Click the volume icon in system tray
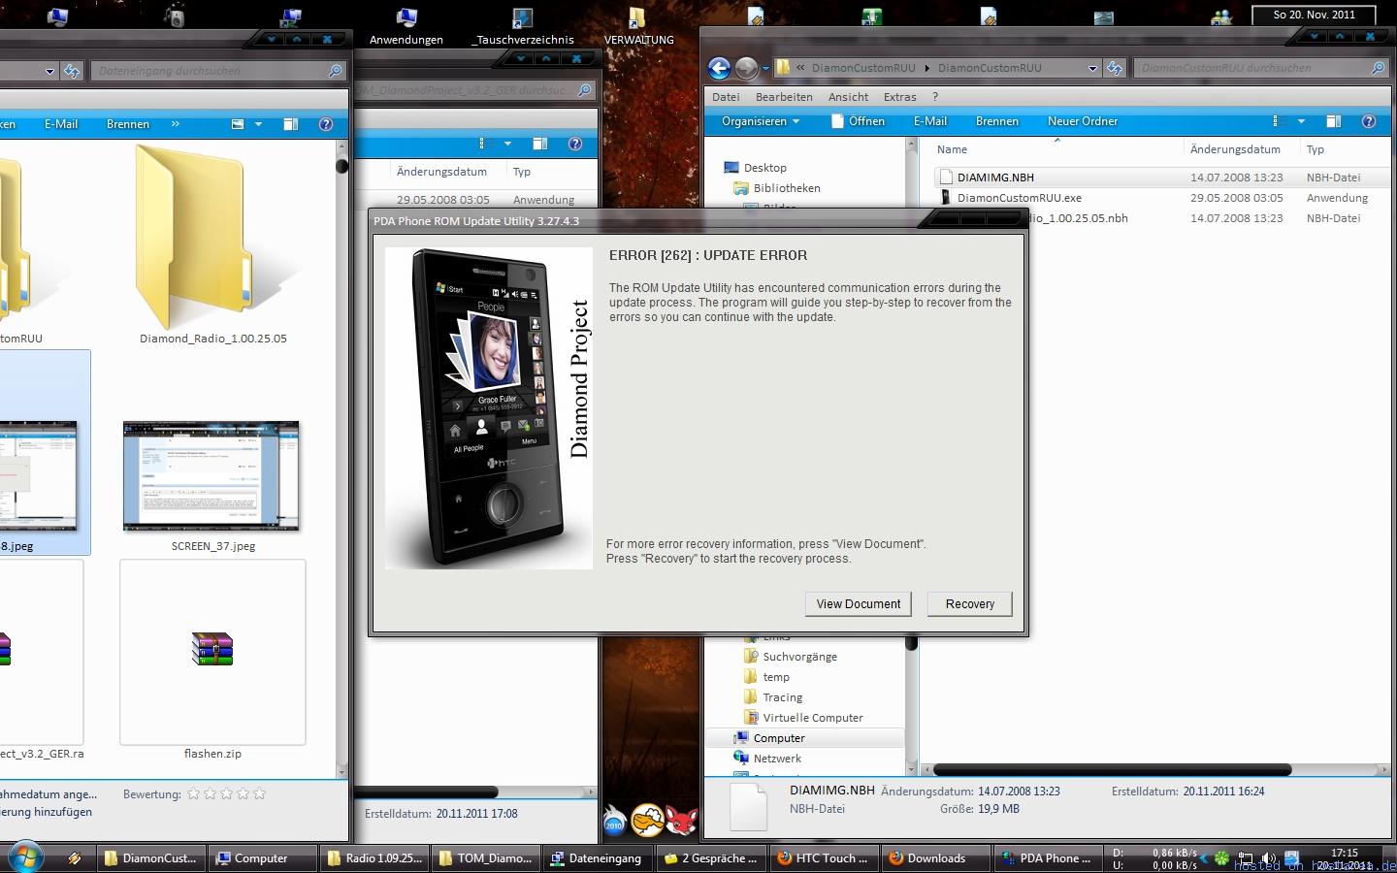 (1269, 858)
